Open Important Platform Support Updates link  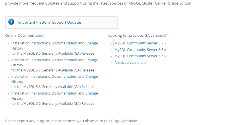(x=50, y=22)
